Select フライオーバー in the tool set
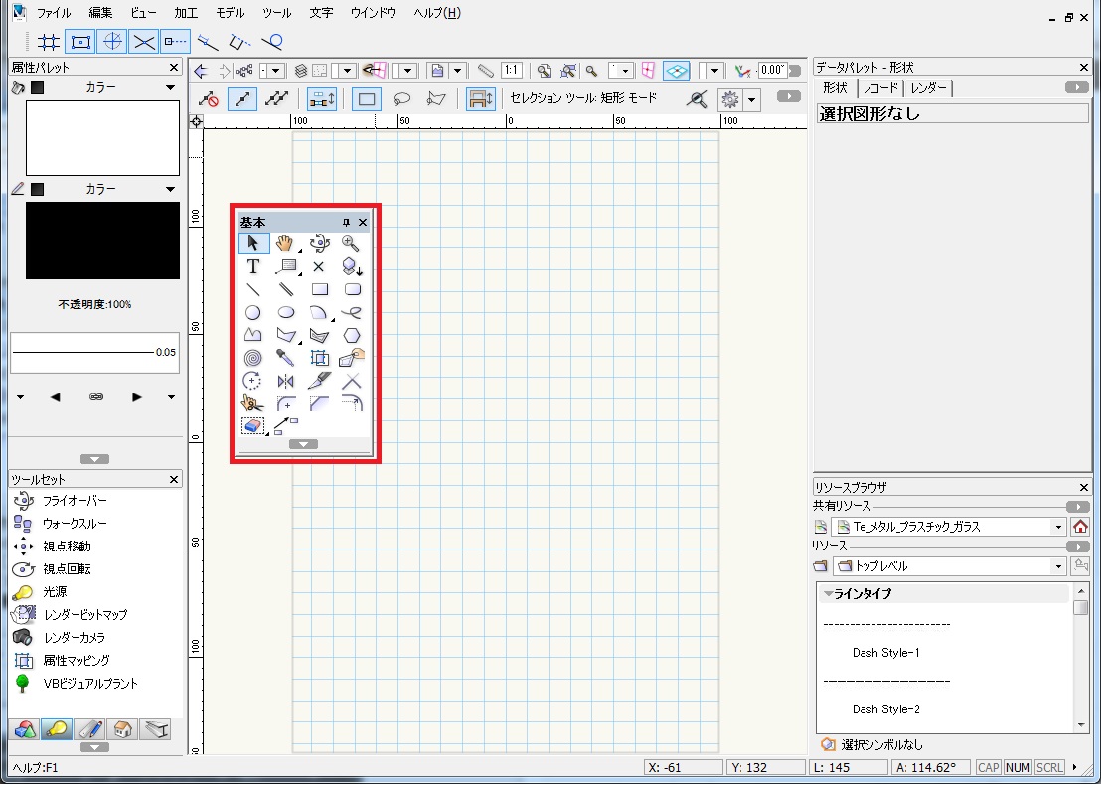The height and width of the screenshot is (785, 1101). pyautogui.click(x=76, y=501)
